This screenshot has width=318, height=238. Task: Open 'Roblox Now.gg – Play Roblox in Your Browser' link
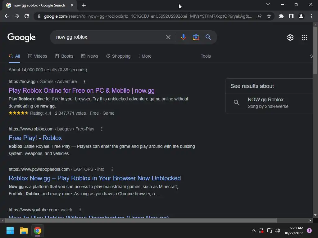coord(95,178)
